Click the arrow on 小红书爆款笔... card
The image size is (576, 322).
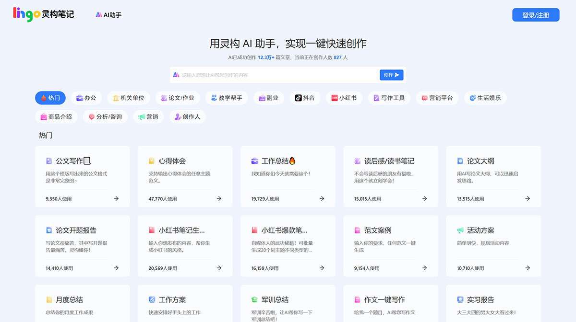(322, 268)
